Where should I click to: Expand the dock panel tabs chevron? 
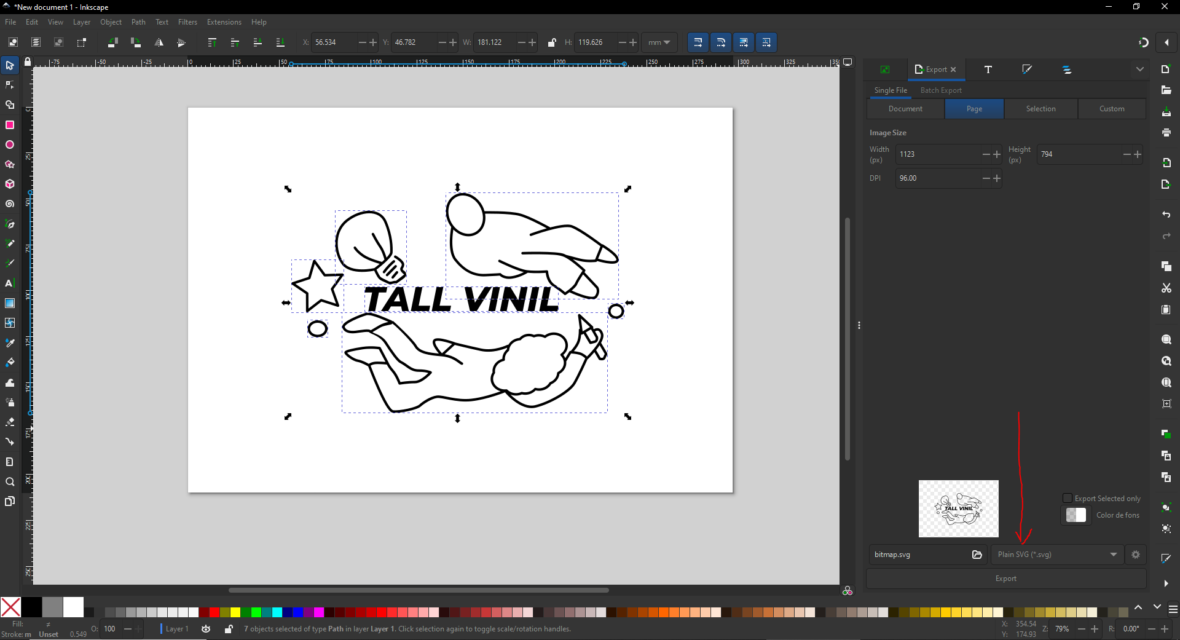[1140, 69]
